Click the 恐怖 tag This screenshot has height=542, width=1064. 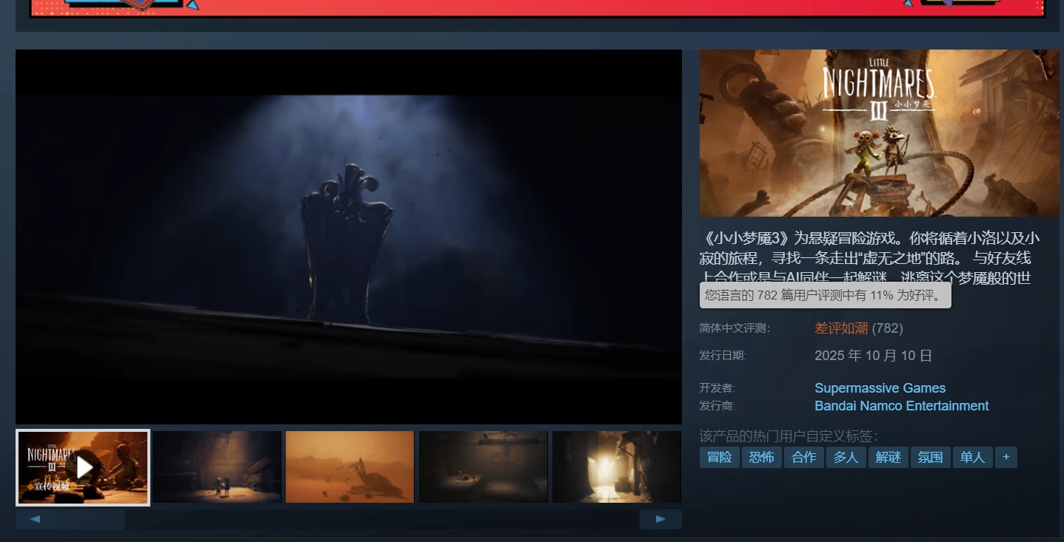[761, 458]
